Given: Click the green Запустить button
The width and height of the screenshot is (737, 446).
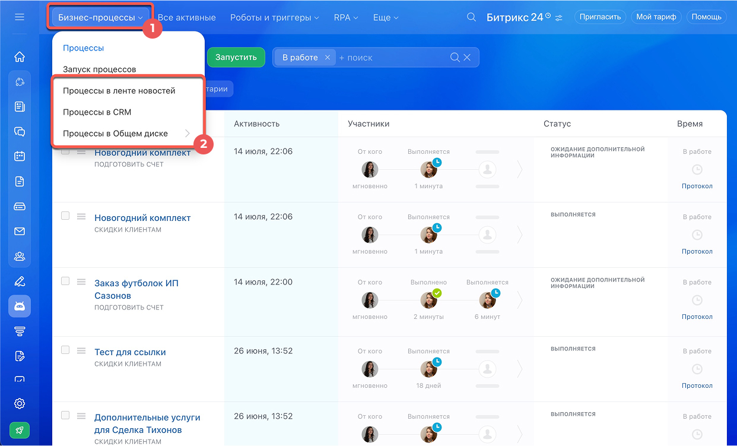Looking at the screenshot, I should (x=236, y=57).
